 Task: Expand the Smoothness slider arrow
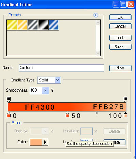[x=45, y=91]
